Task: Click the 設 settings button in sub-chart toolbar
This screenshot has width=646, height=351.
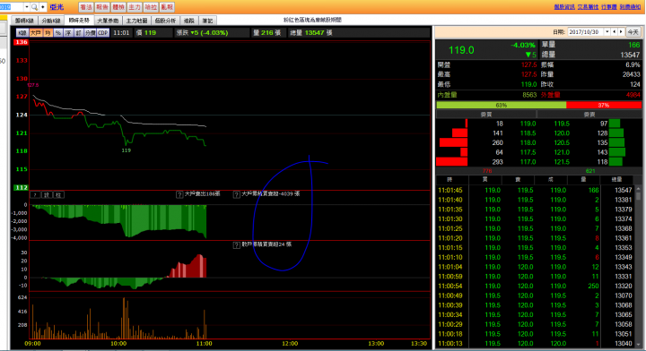Action: [47, 195]
